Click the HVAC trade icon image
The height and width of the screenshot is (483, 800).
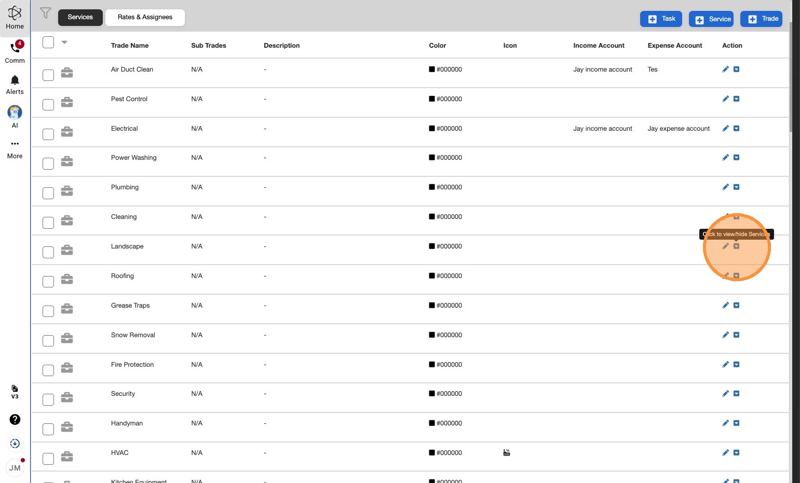507,453
